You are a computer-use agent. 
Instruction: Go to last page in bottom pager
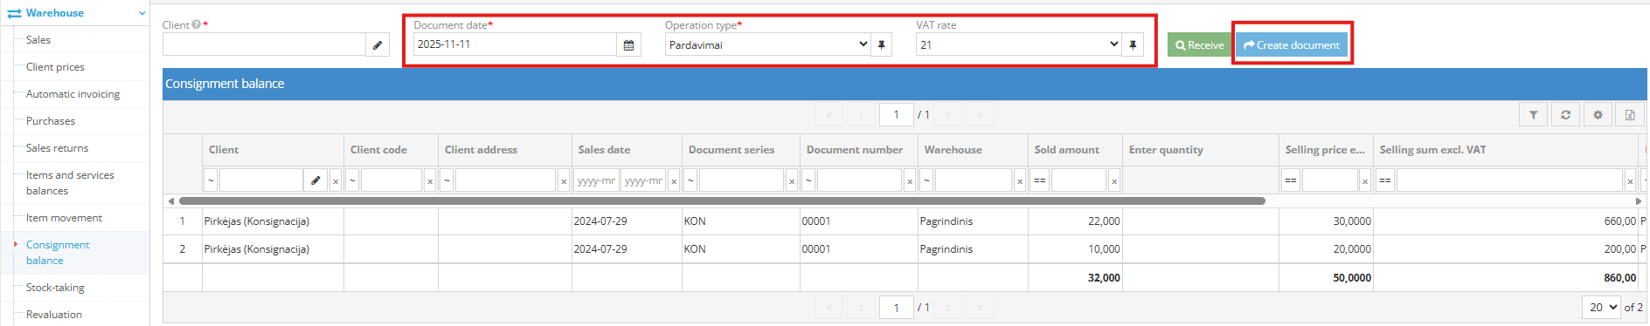click(x=980, y=308)
